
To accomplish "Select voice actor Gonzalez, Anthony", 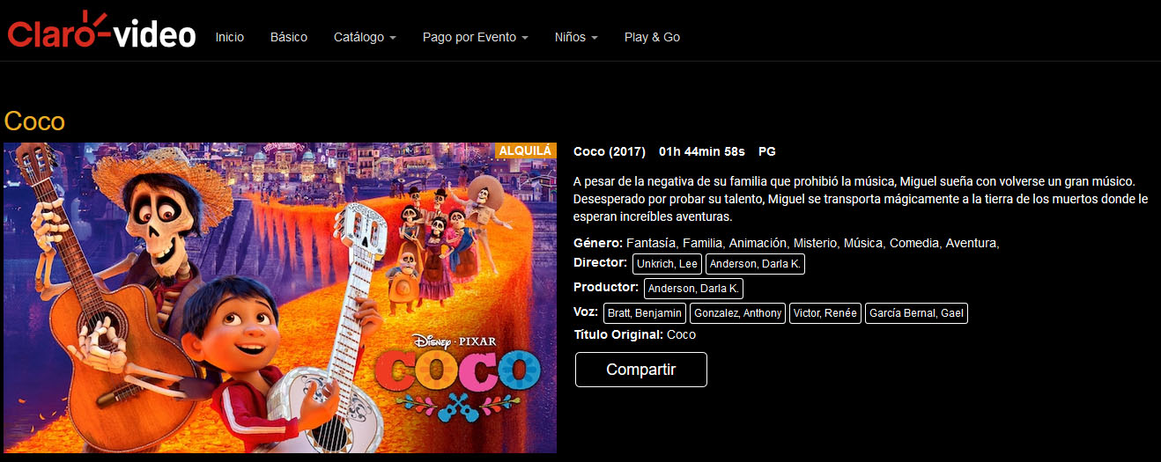I will tap(737, 313).
